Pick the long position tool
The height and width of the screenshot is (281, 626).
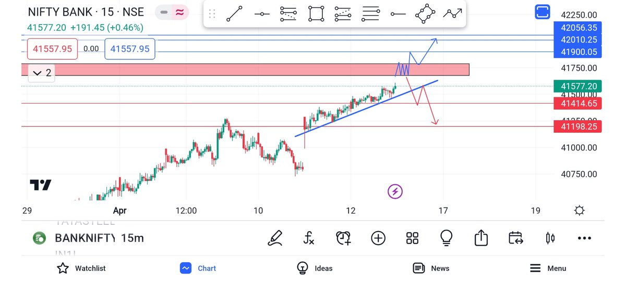pos(343,14)
